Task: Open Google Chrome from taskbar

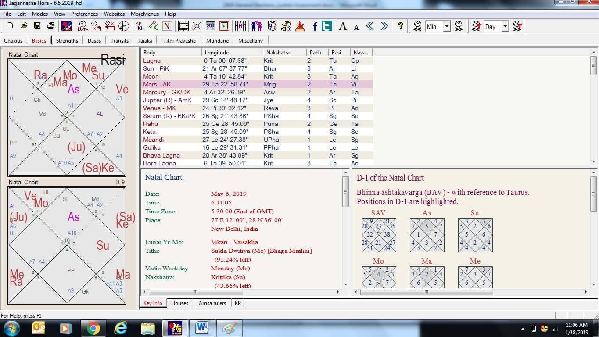Action: coord(93,328)
